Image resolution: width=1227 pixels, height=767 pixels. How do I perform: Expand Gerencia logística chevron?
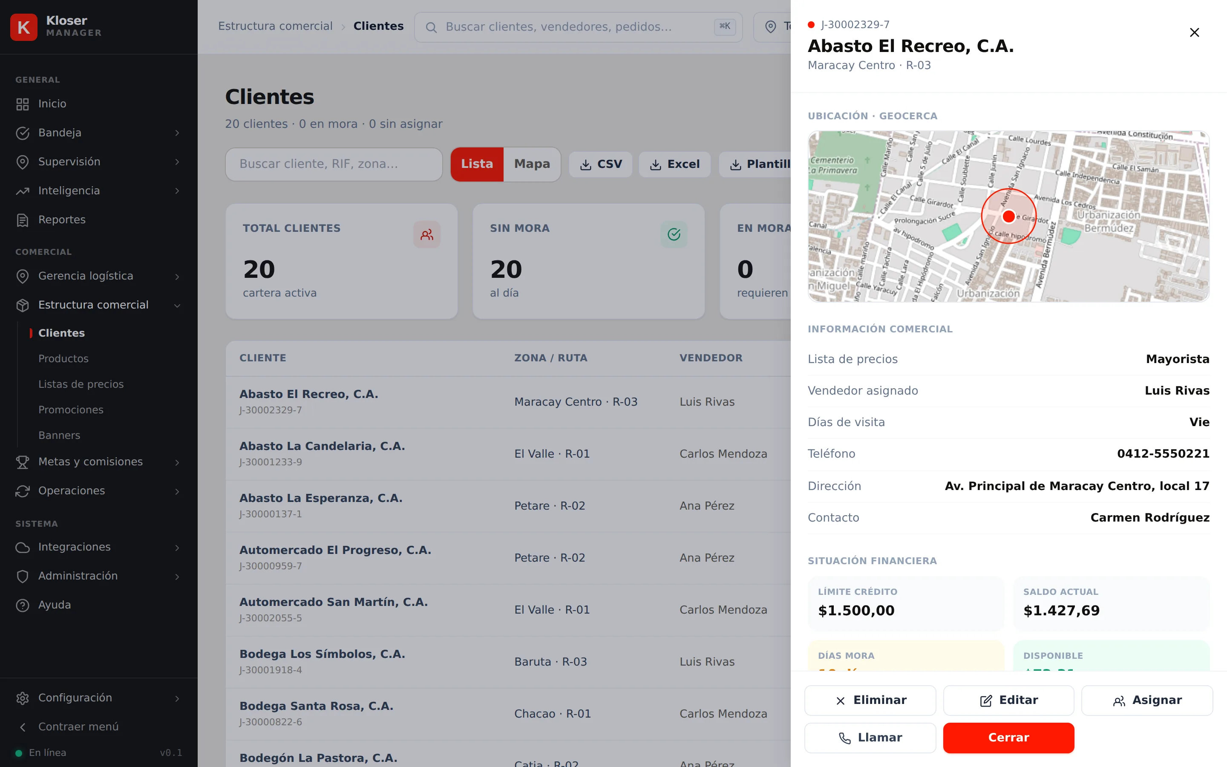(x=177, y=277)
